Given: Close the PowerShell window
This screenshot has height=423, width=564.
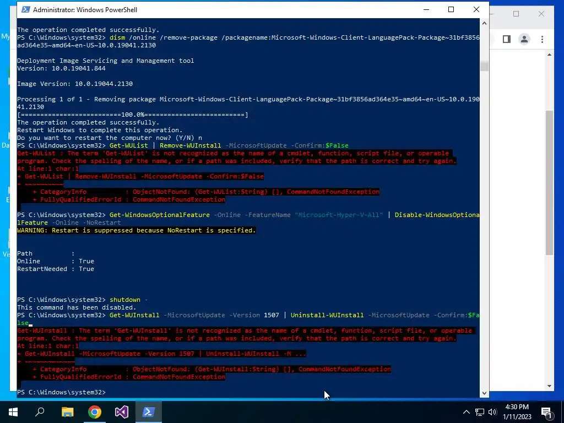Looking at the screenshot, I should coord(476,10).
